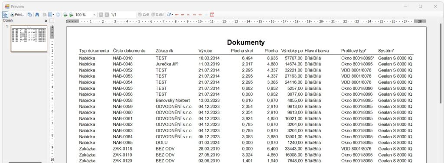Click customer Bánovský Norbert
The height and width of the screenshot is (163, 444).
(173, 100)
